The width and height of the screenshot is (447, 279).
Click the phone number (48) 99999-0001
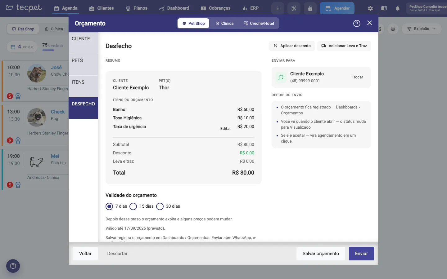click(x=305, y=81)
